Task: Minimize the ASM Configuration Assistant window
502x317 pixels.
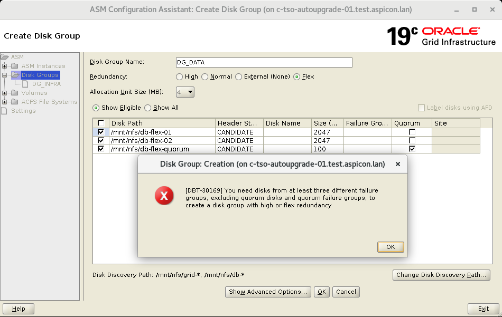Action: tap(457, 10)
